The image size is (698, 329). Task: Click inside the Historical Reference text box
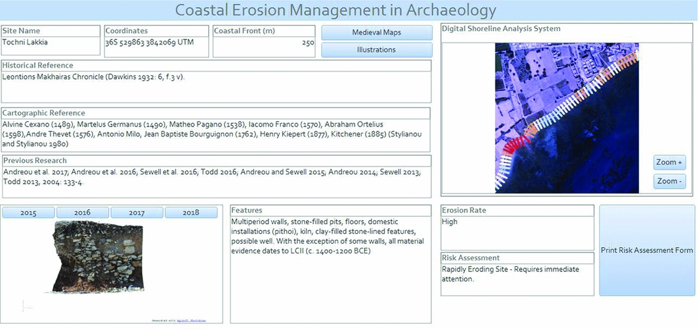[216, 87]
